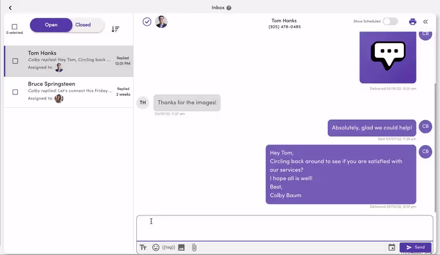Collapse the side panel with double chevron
The width and height of the screenshot is (440, 255).
(x=426, y=22)
